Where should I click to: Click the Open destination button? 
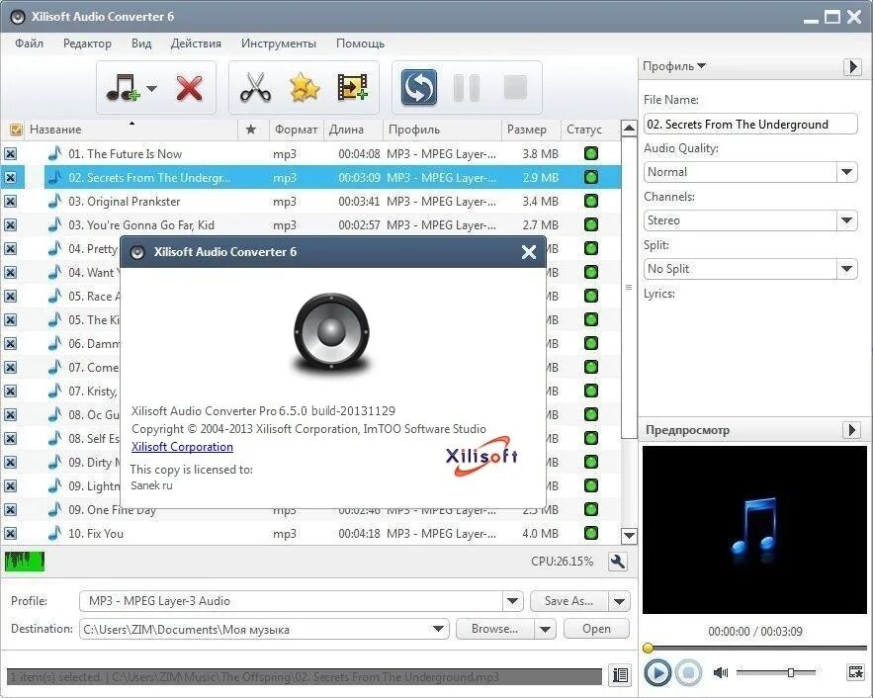[596, 629]
